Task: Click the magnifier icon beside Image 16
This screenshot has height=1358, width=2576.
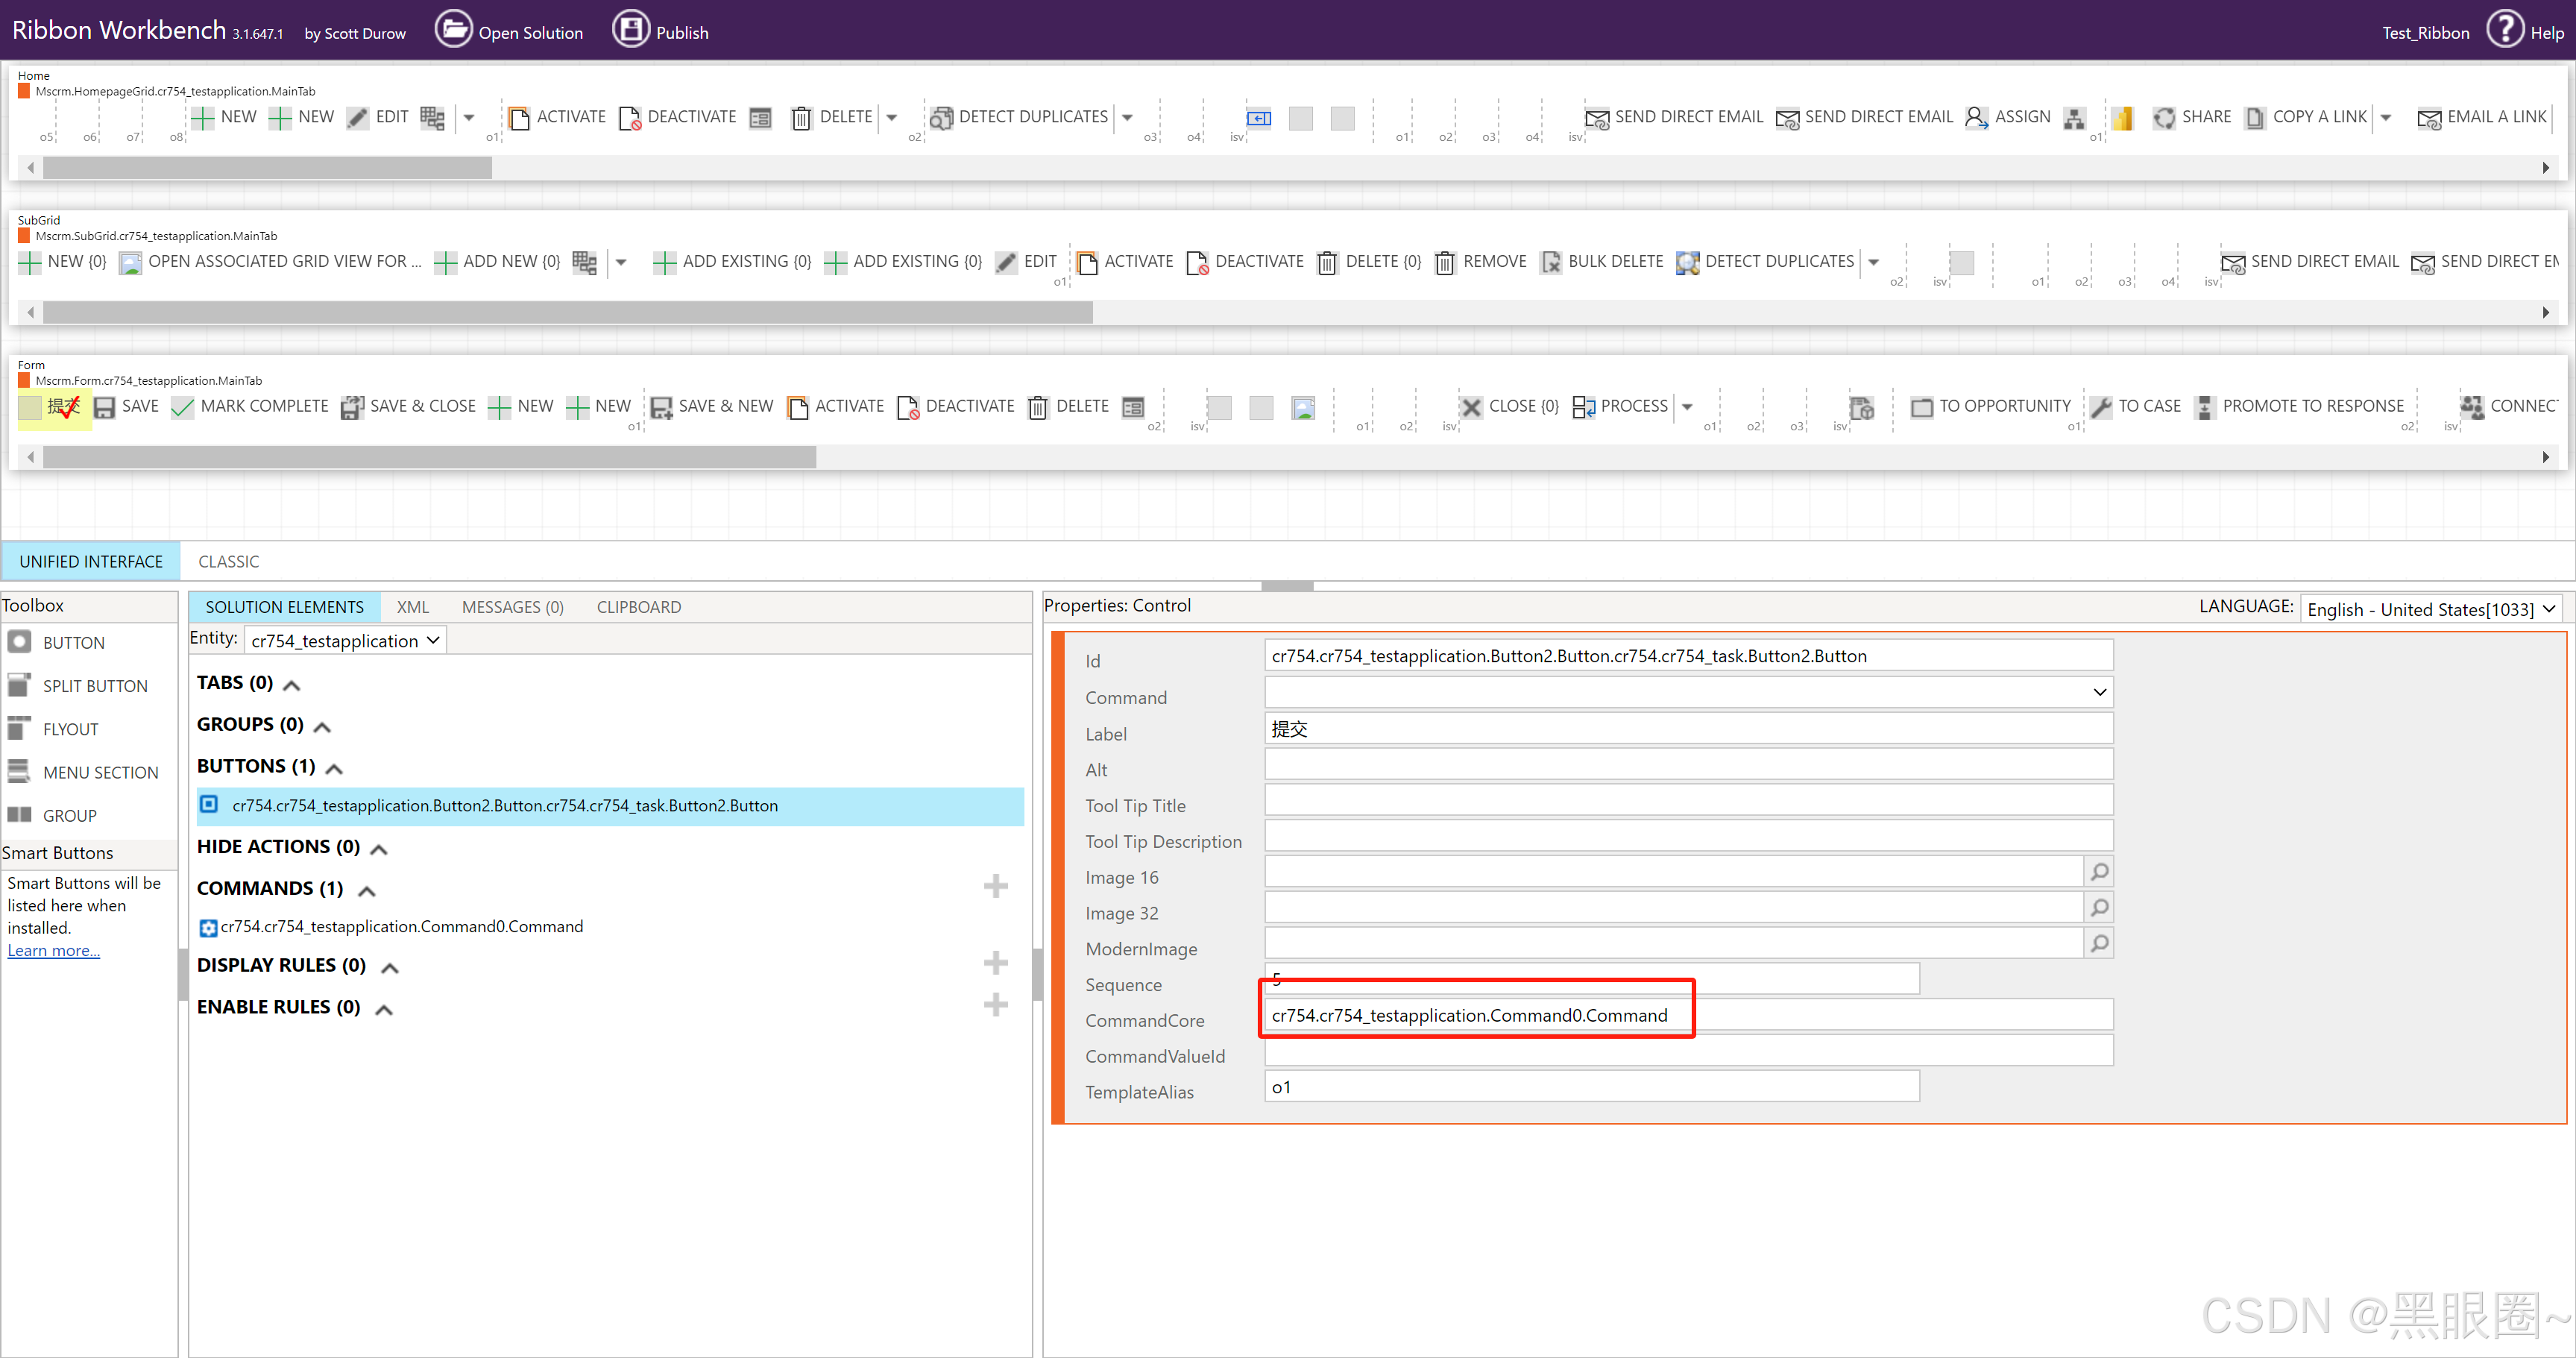Action: [x=2100, y=871]
